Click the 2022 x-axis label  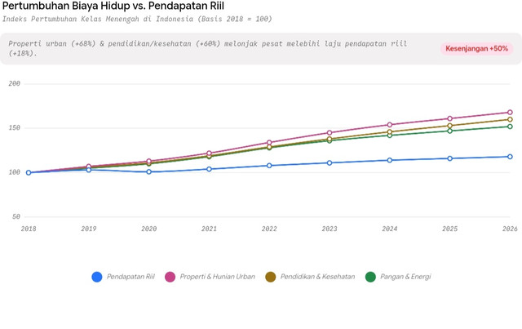269,229
